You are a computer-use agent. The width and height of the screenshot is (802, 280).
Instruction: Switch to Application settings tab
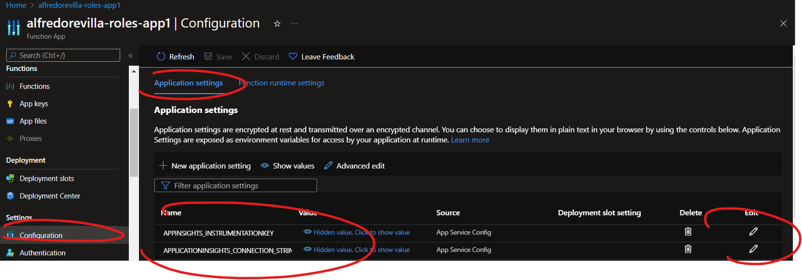pos(188,83)
